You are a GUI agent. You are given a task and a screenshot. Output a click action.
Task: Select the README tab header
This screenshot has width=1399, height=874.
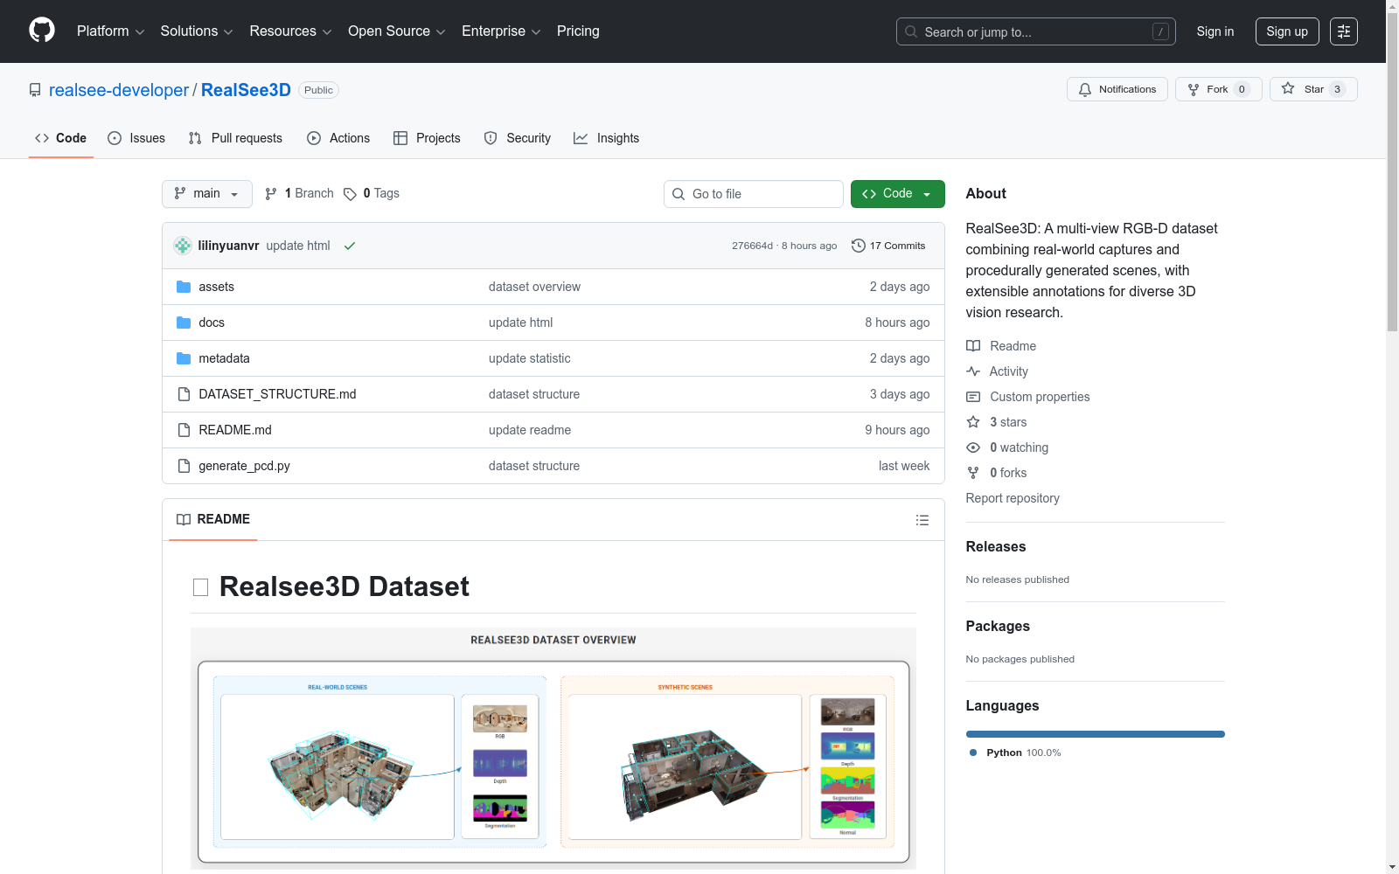(x=213, y=519)
